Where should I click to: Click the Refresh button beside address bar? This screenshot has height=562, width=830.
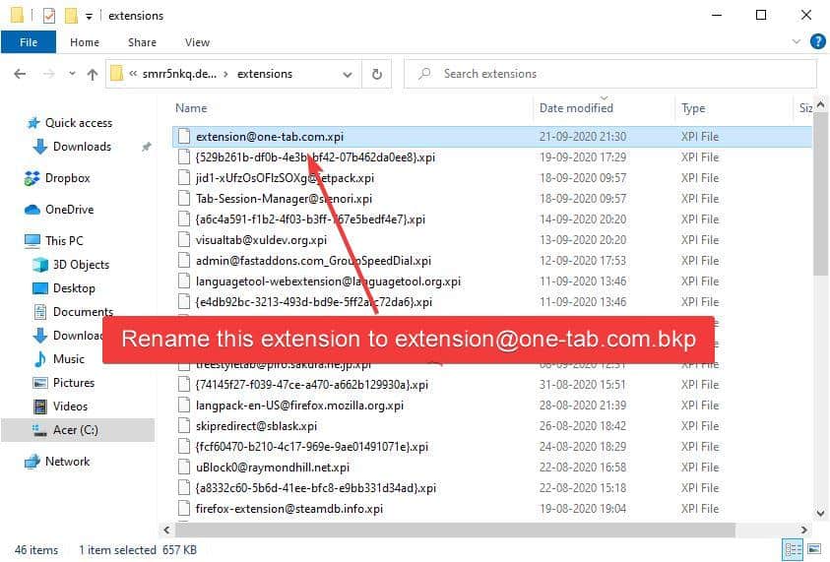376,74
